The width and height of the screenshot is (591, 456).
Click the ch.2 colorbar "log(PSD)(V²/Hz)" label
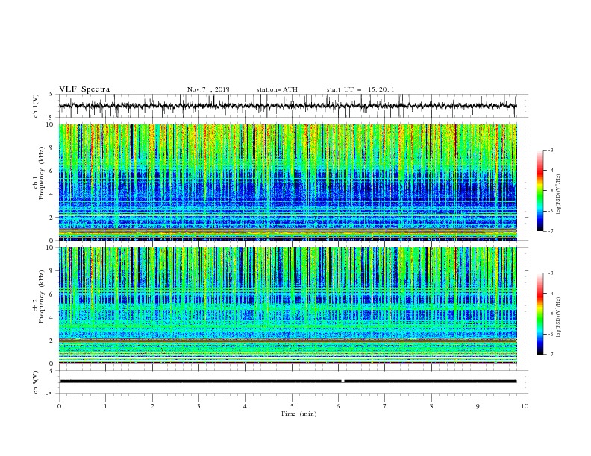(559, 317)
